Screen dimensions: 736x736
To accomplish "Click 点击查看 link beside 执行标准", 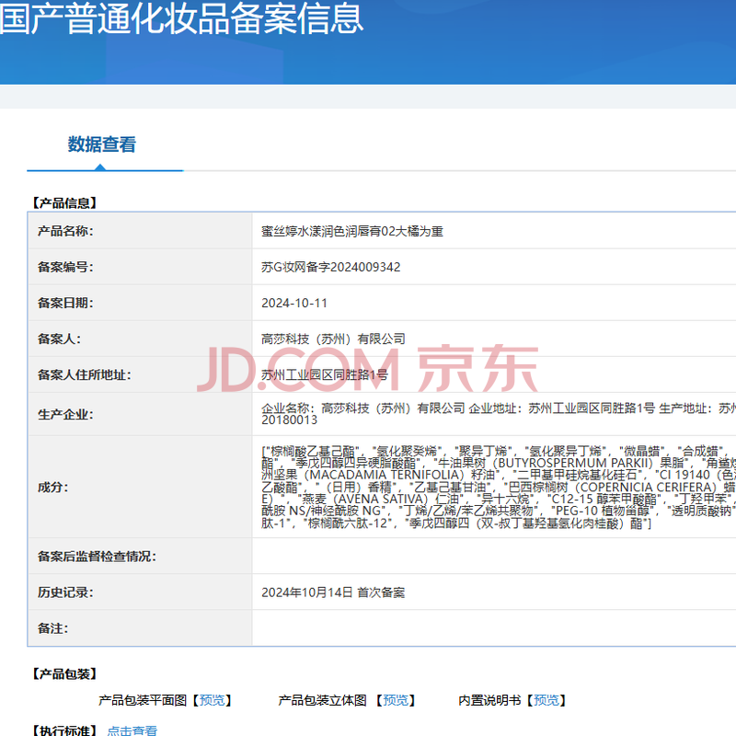I will 132,730.
